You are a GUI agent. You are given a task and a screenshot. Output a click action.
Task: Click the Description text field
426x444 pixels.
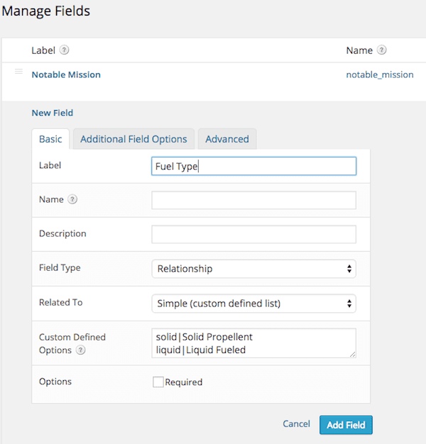[x=253, y=234]
